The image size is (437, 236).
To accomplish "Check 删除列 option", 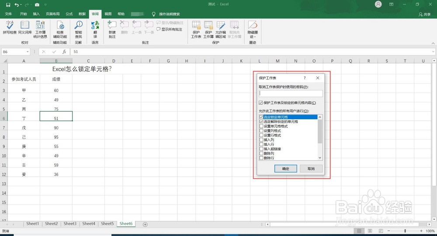I will click(261, 153).
